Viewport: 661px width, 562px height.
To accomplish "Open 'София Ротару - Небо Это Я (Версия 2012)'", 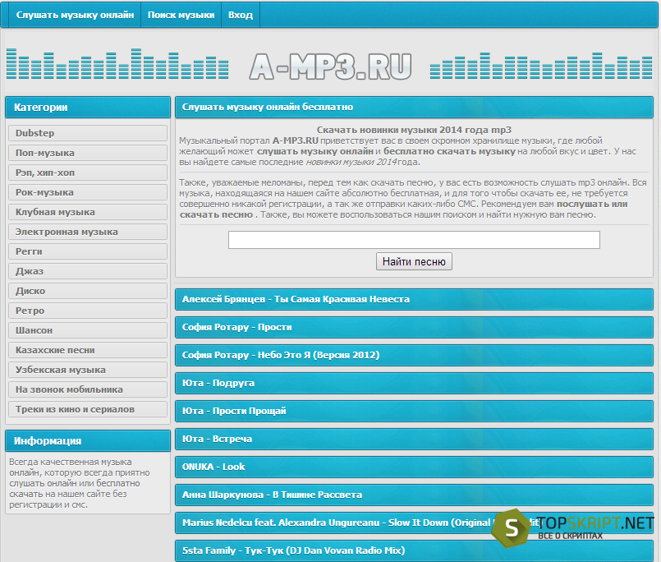I will [x=414, y=355].
